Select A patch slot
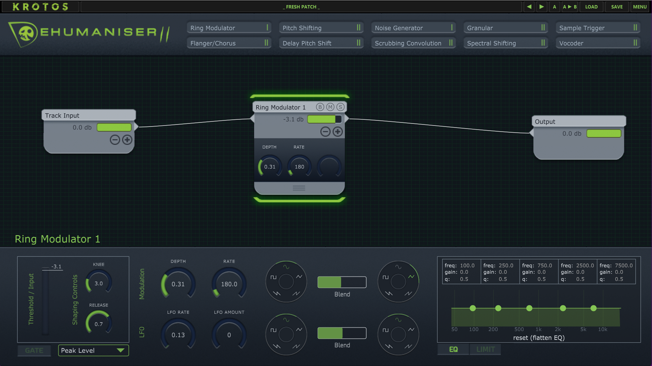This screenshot has width=652, height=366. (554, 6)
